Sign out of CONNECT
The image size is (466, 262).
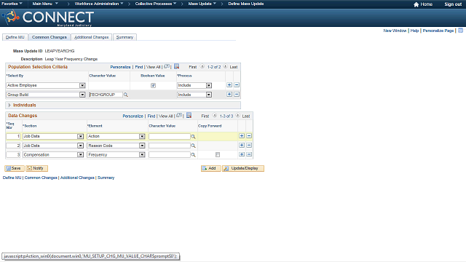tap(453, 4)
